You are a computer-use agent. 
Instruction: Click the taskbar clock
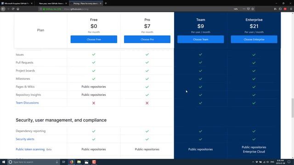pyautogui.click(x=281, y=162)
